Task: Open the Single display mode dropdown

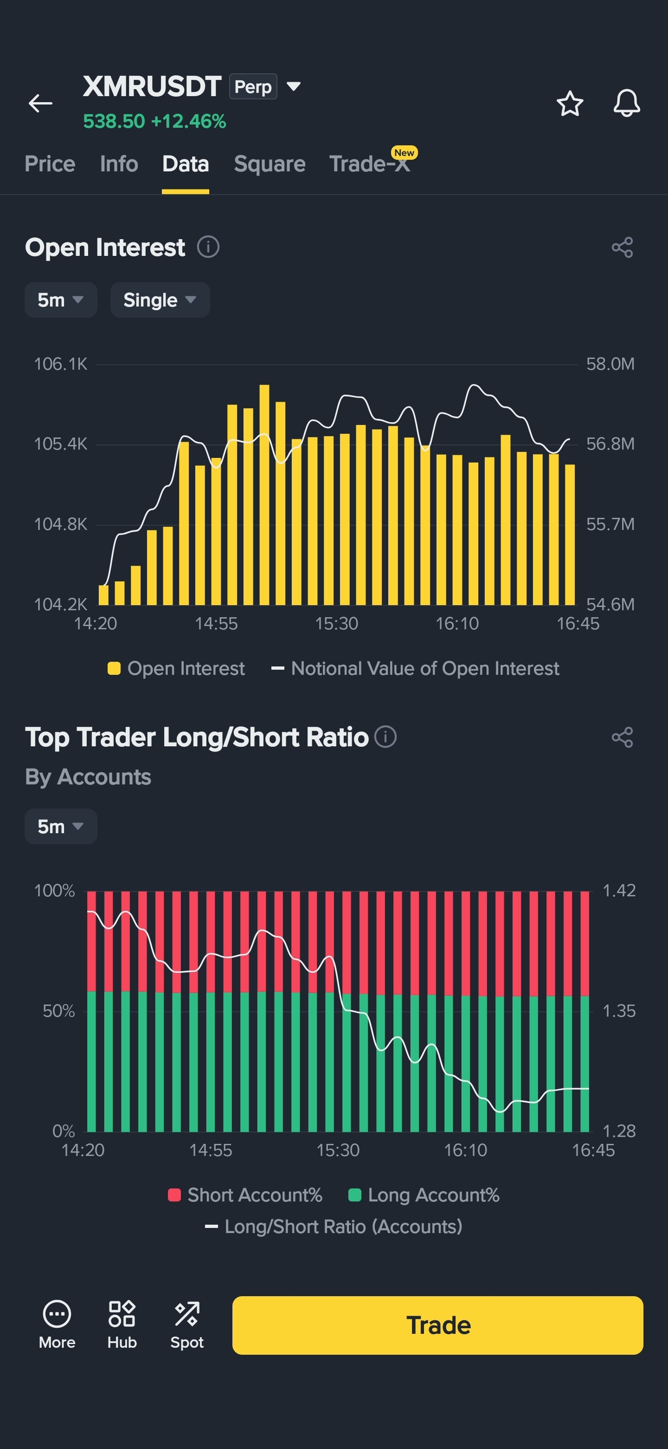Action: tap(160, 300)
